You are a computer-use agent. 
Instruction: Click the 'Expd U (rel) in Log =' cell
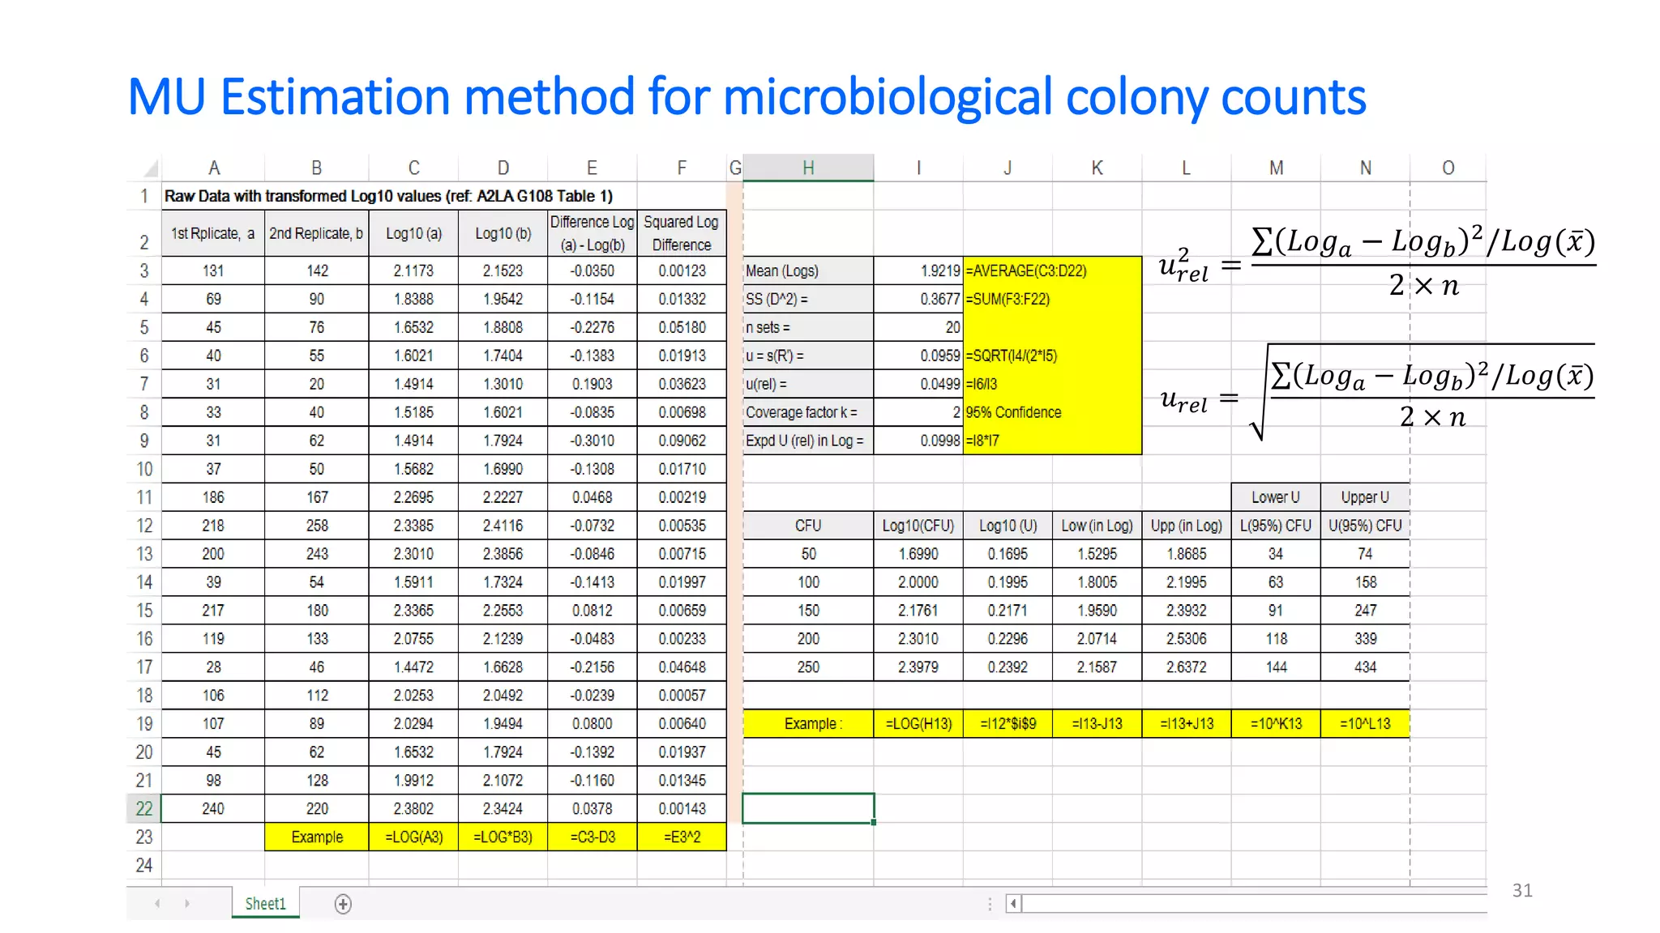pos(808,441)
